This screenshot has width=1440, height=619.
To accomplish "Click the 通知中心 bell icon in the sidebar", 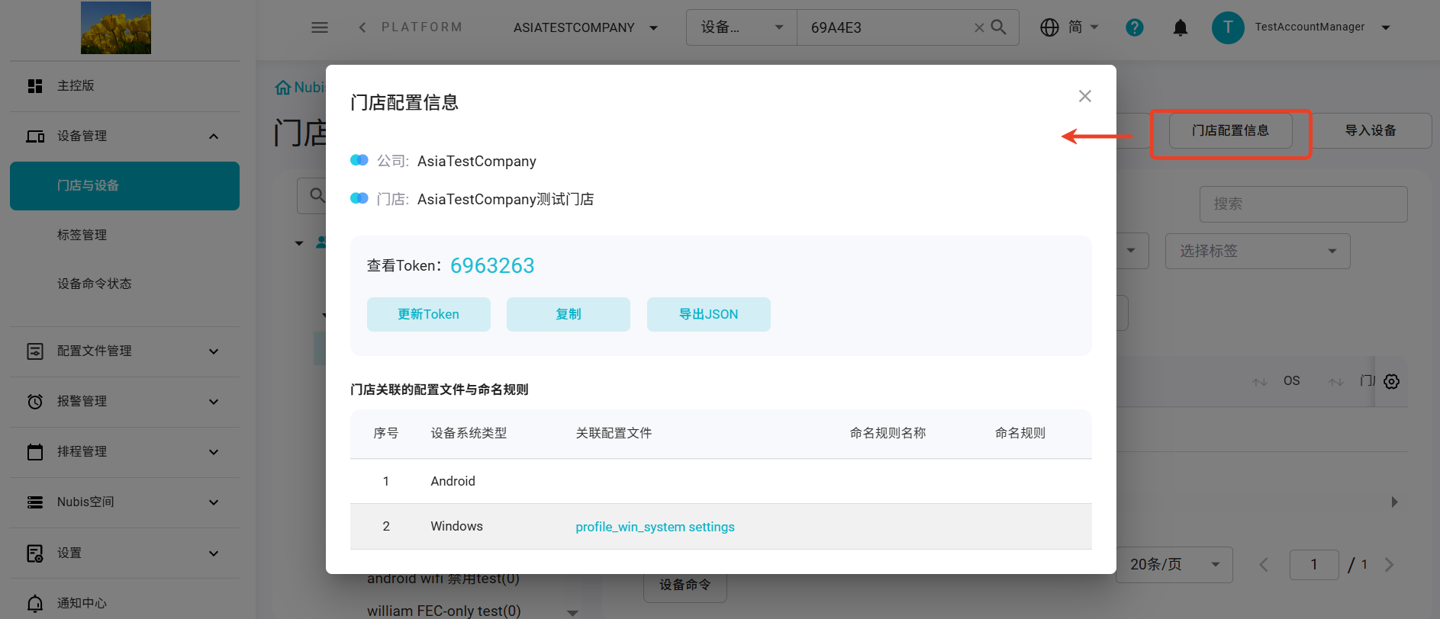I will point(35,604).
